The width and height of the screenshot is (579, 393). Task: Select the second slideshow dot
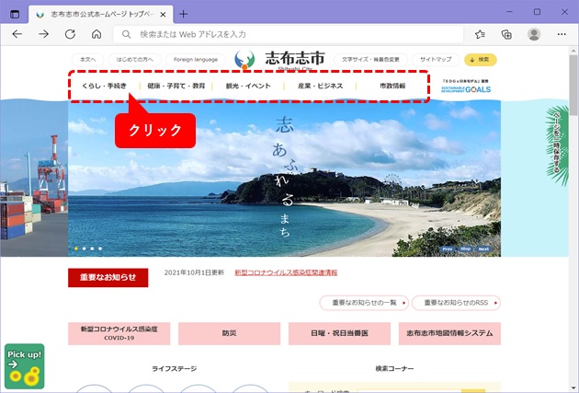pyautogui.click(x=85, y=249)
